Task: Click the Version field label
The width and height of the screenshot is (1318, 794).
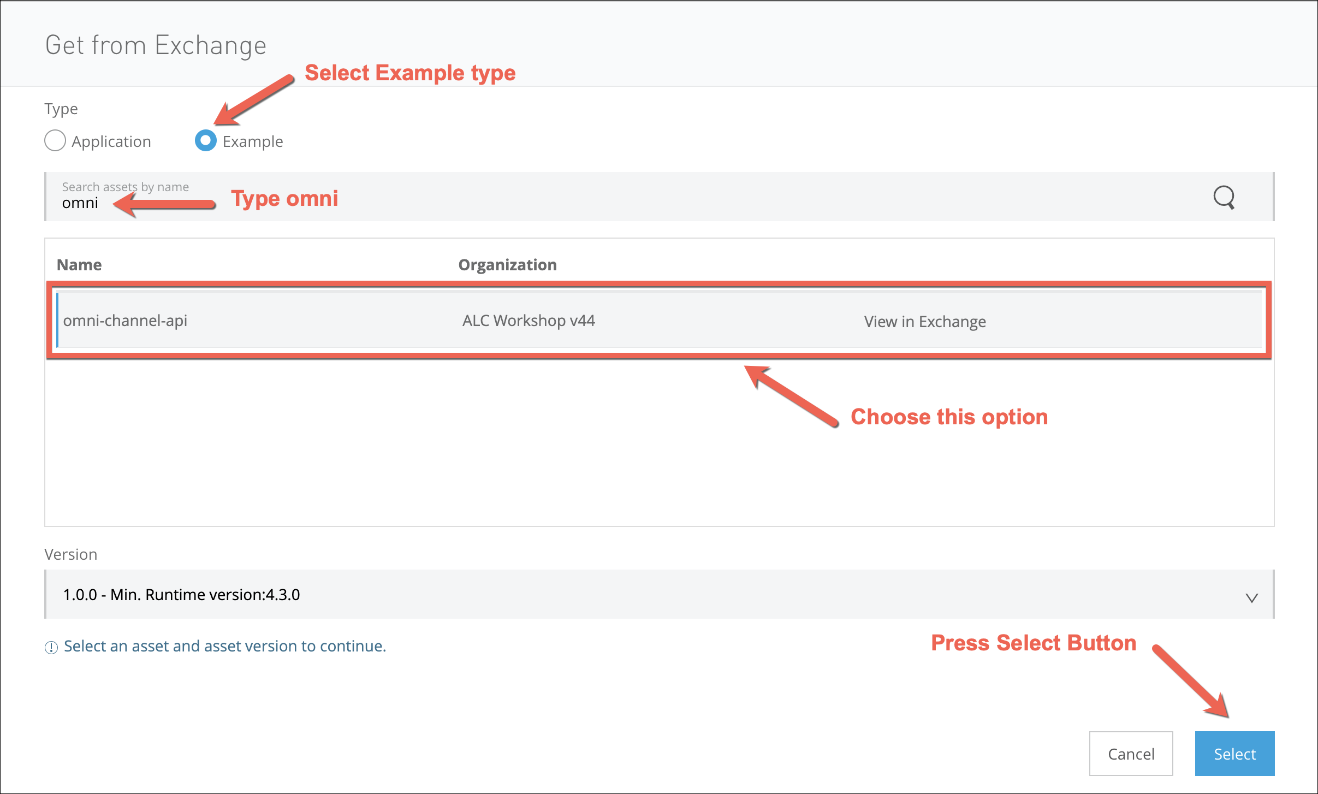Action: click(x=71, y=555)
